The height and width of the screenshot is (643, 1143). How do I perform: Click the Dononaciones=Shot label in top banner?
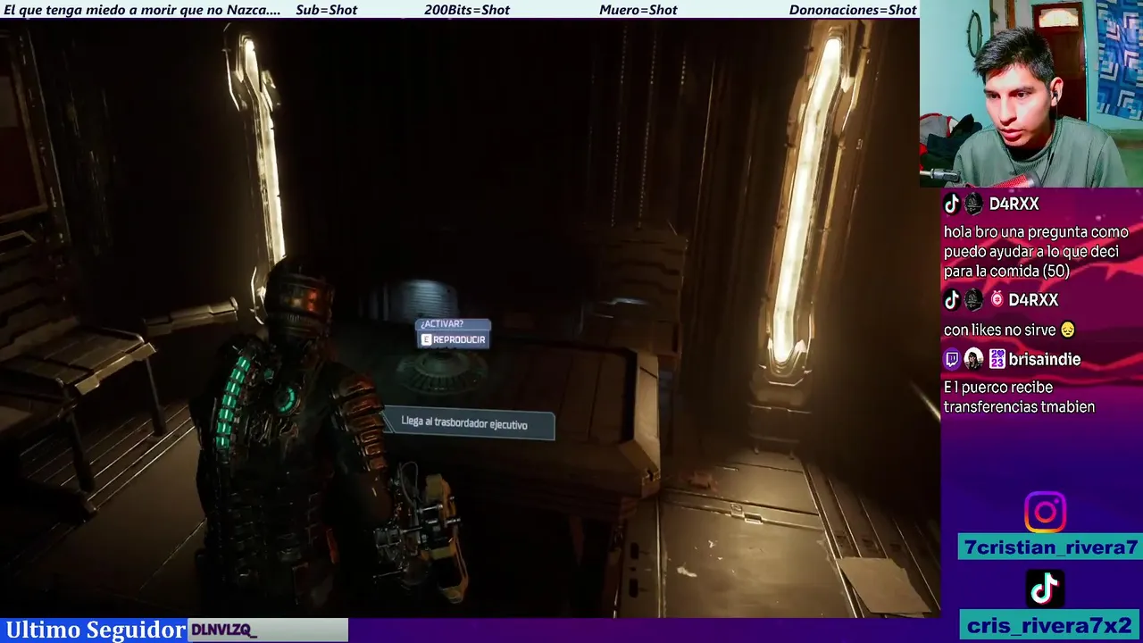click(853, 10)
